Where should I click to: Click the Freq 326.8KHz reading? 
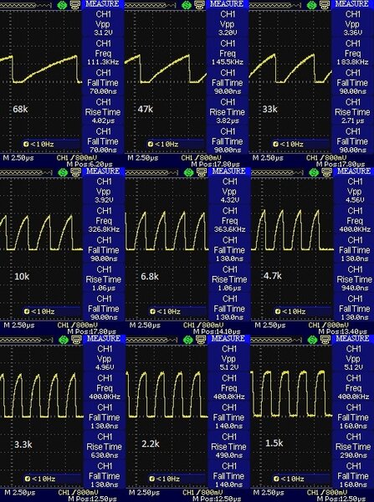[104, 229]
